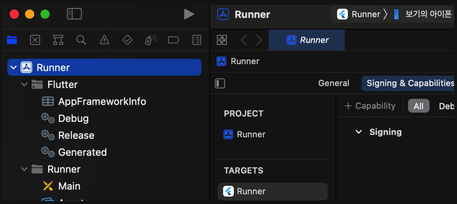
Task: Click the Signing section heading
Action: 385,132
